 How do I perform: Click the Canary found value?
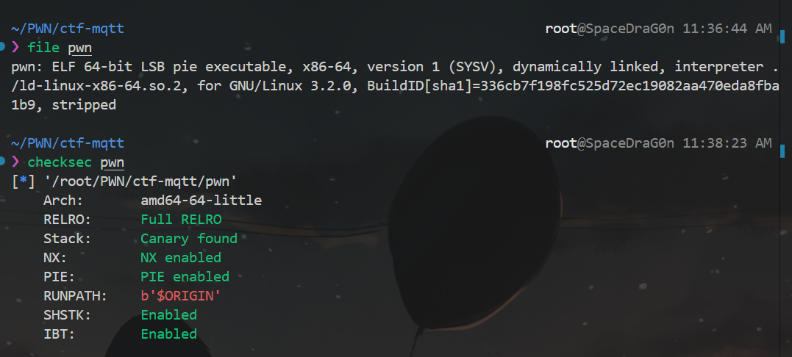tap(189, 239)
